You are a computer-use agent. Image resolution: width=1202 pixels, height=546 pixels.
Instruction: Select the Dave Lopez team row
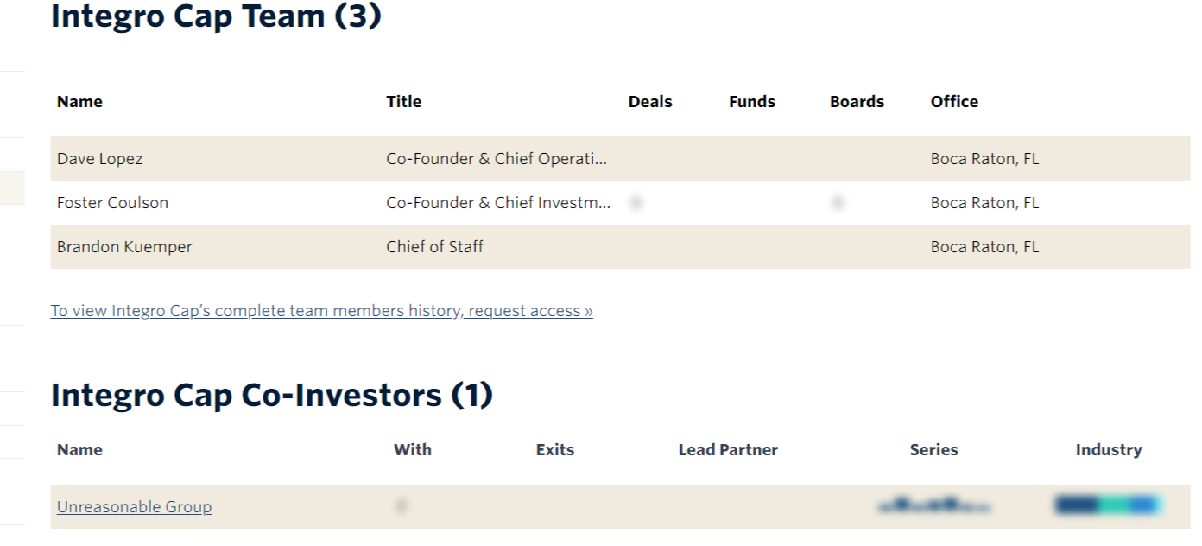(x=620, y=159)
